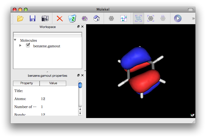Click the grey molecule display icon
The width and height of the screenshot is (206, 138).
(111, 18)
